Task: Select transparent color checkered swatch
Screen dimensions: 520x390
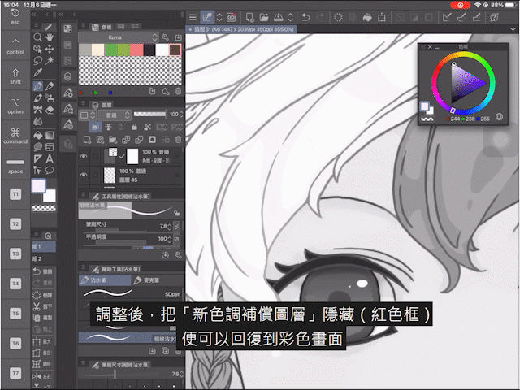Action: [x=44, y=208]
